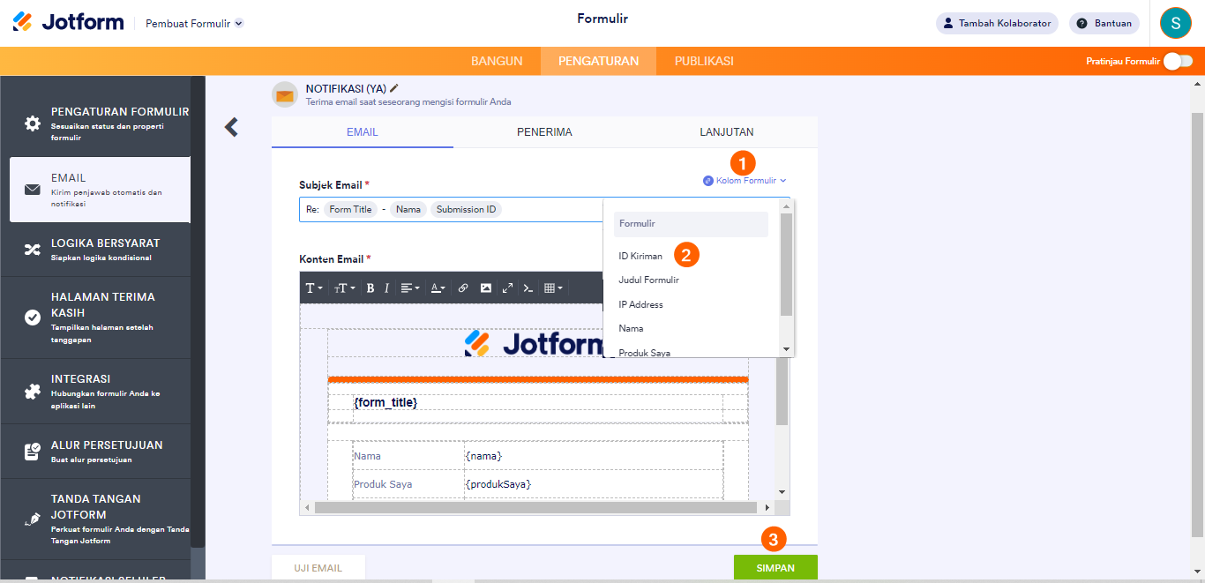This screenshot has height=583, width=1205.
Task: Click the Tambah Kolaborator button
Action: tap(997, 23)
